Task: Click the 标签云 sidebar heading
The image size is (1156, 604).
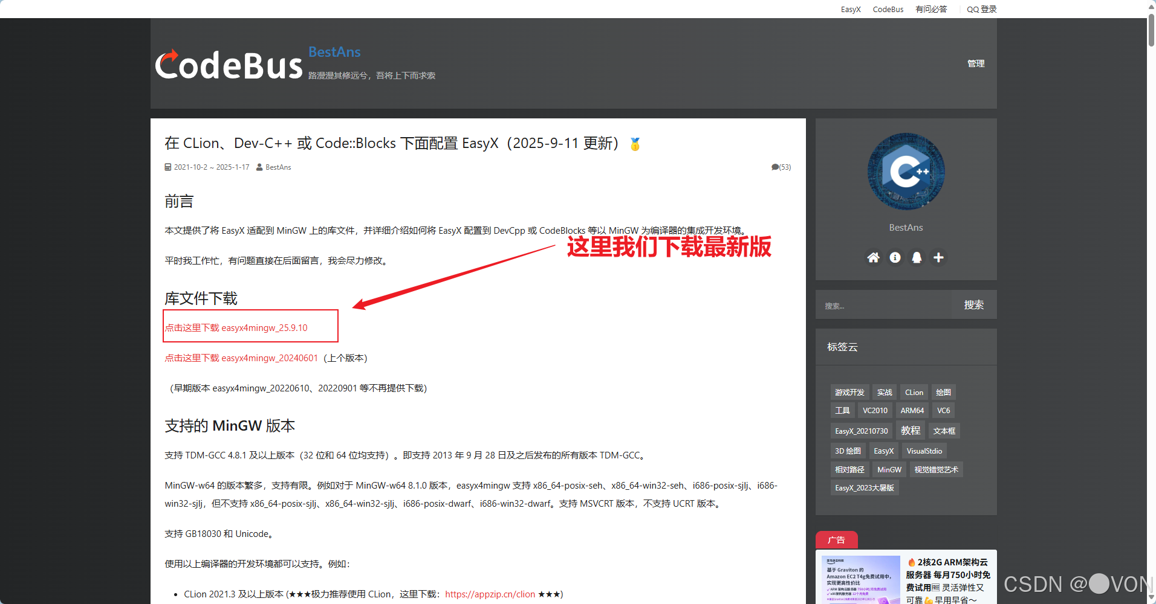Action: pos(842,347)
